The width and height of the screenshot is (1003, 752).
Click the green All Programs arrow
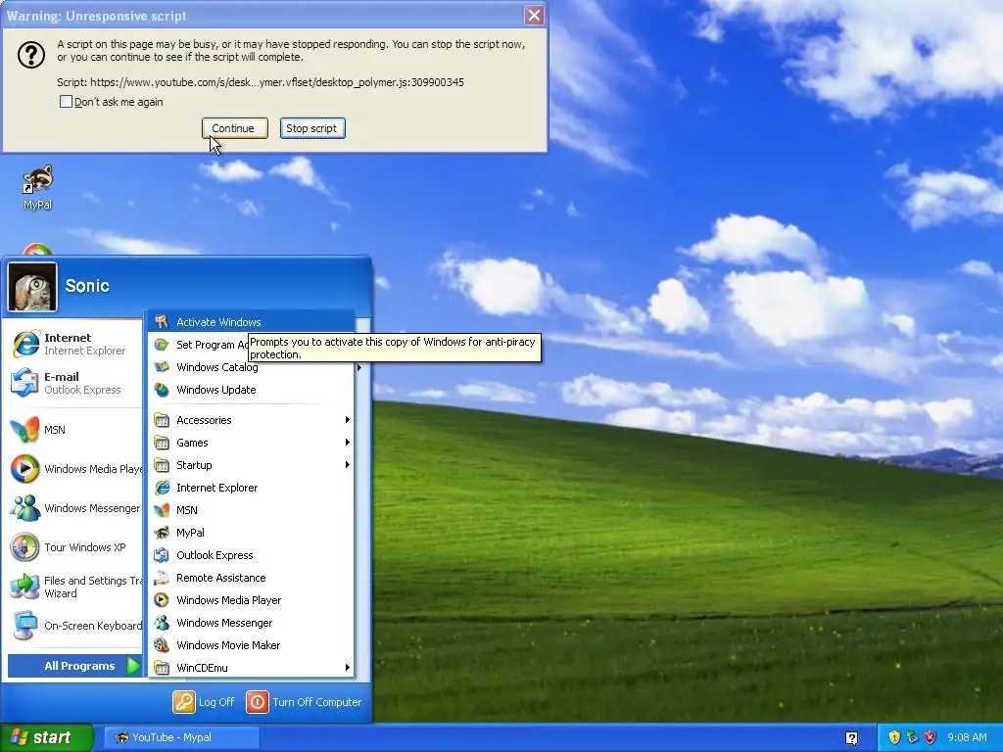(x=133, y=666)
